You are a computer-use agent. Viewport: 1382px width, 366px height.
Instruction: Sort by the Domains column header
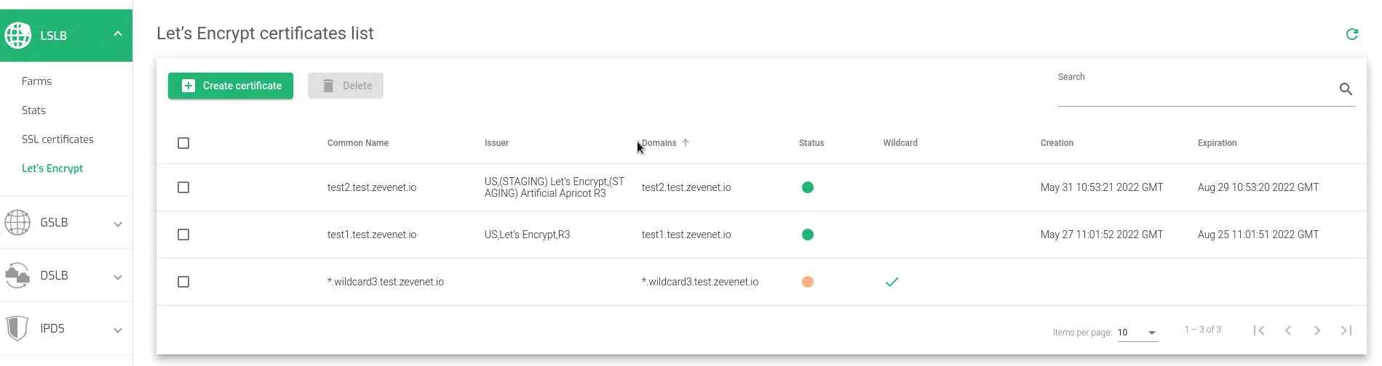tap(659, 143)
